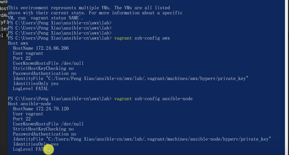
Task: Click 'LogLevel FATAL' in the awx block
Action: (31, 89)
